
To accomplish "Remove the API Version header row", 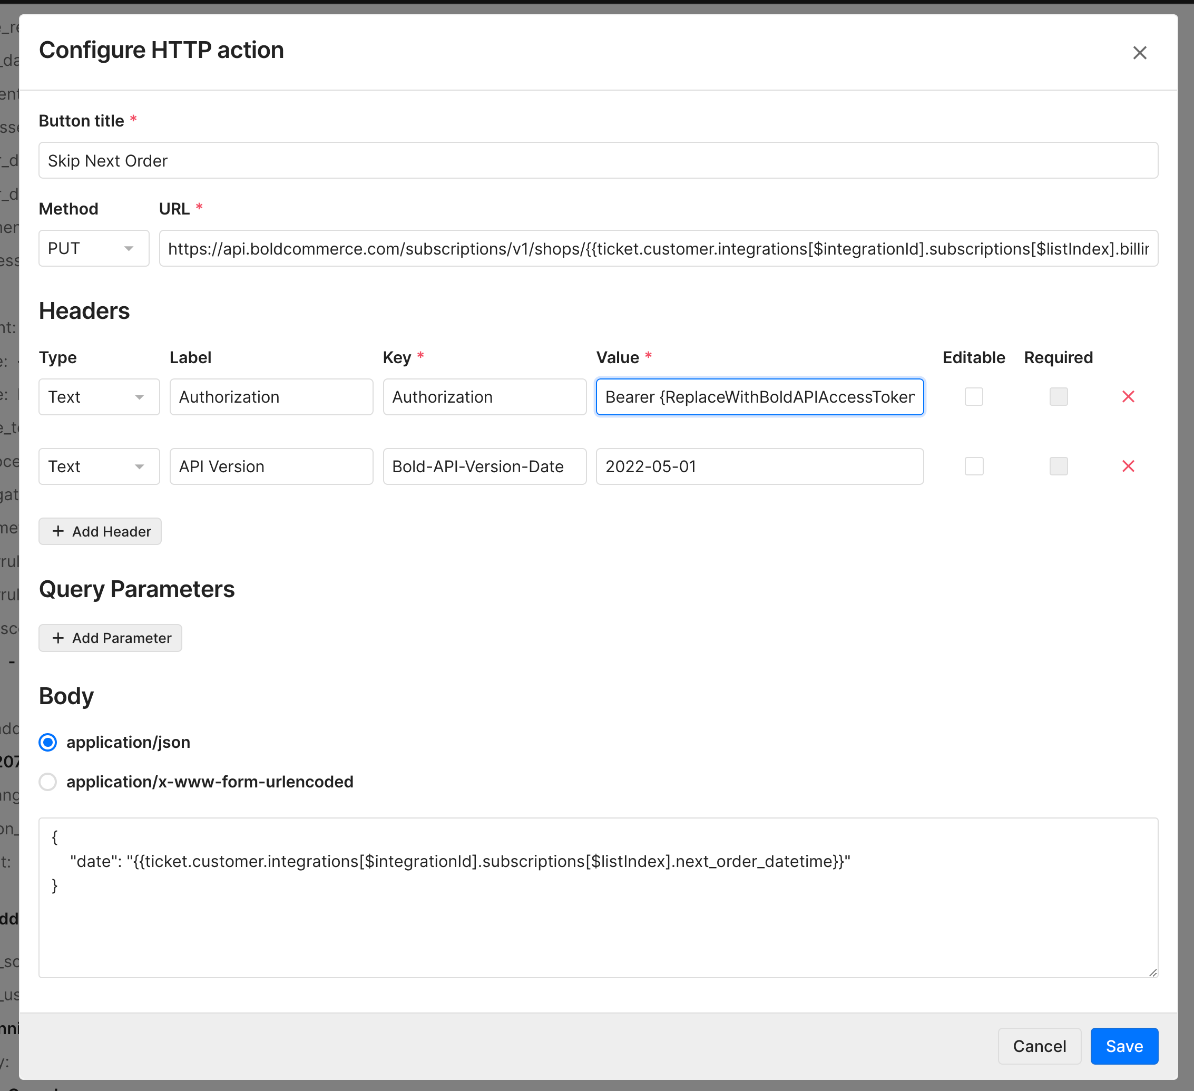I will point(1128,466).
